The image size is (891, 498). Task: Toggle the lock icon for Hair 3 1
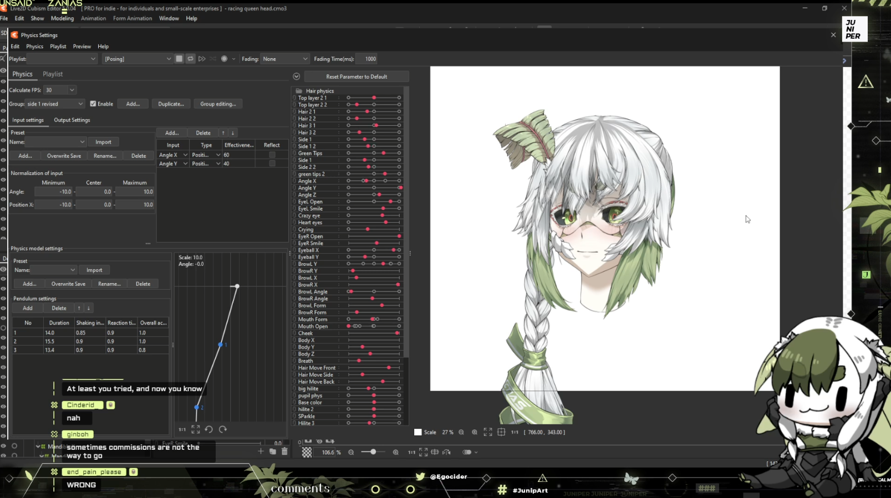294,125
